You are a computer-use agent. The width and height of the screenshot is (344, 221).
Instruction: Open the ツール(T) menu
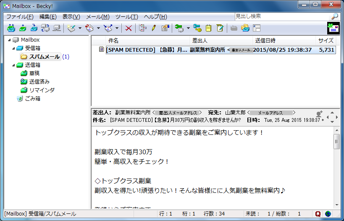(x=126, y=17)
